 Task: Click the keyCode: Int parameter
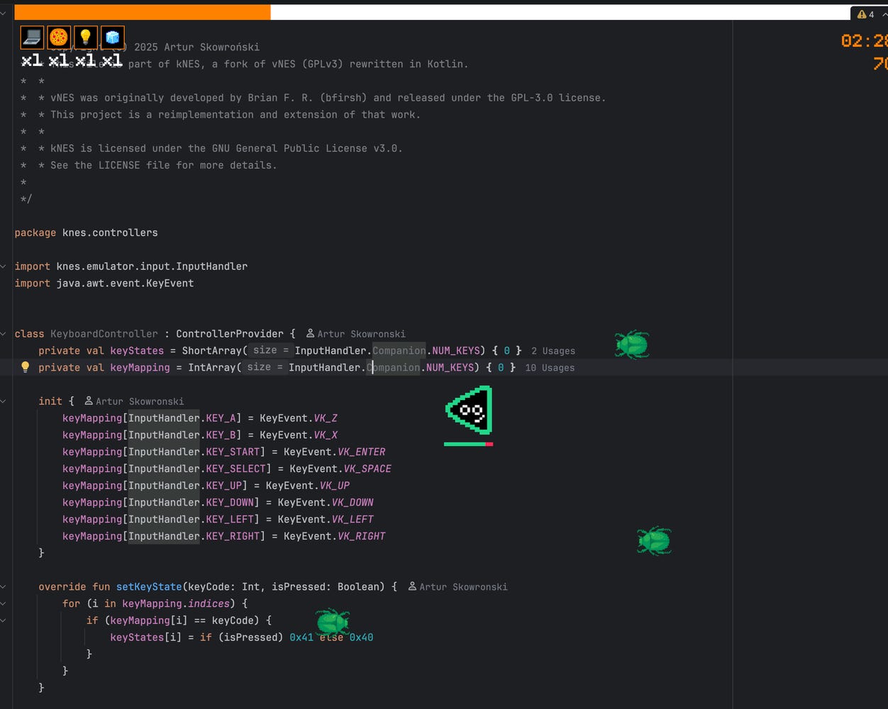coord(223,587)
